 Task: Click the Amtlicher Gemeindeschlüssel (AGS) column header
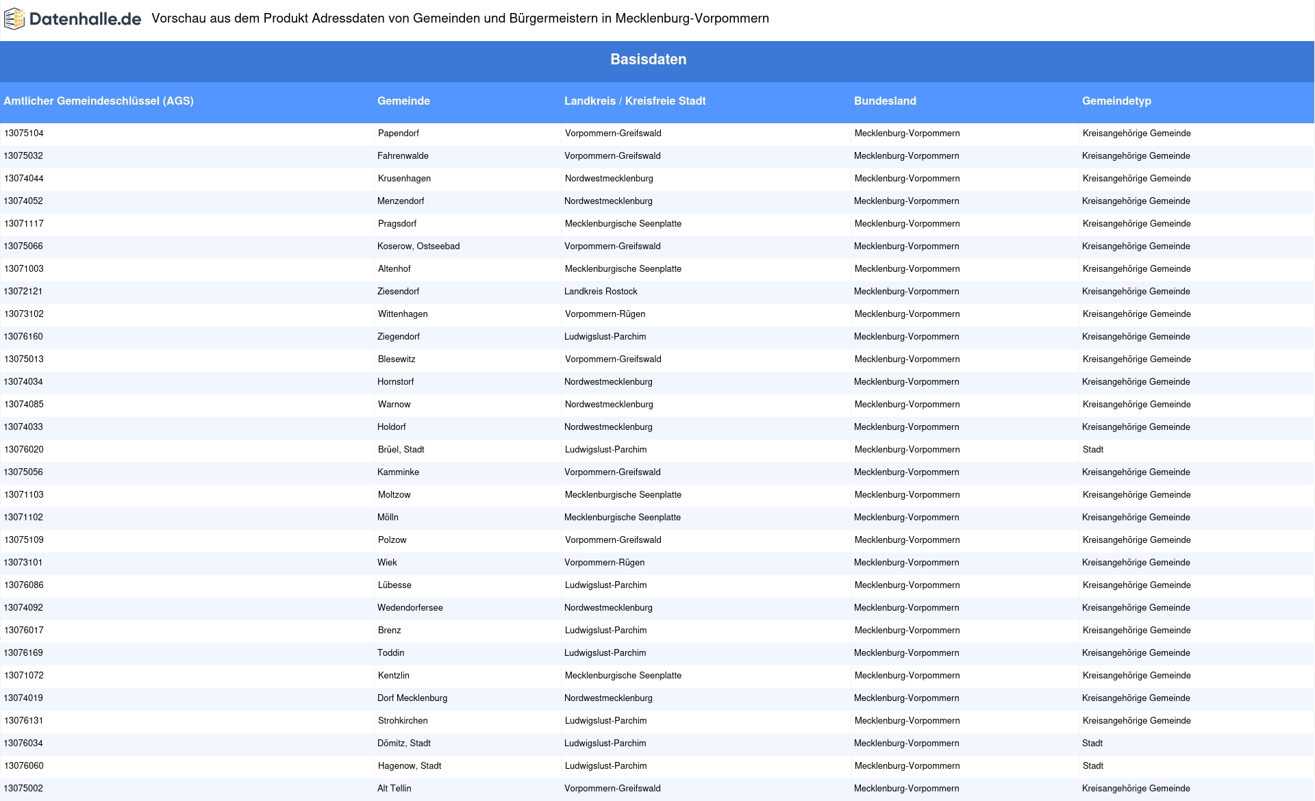pos(99,101)
